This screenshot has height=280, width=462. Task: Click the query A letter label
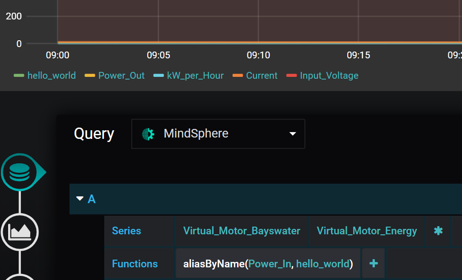click(92, 199)
